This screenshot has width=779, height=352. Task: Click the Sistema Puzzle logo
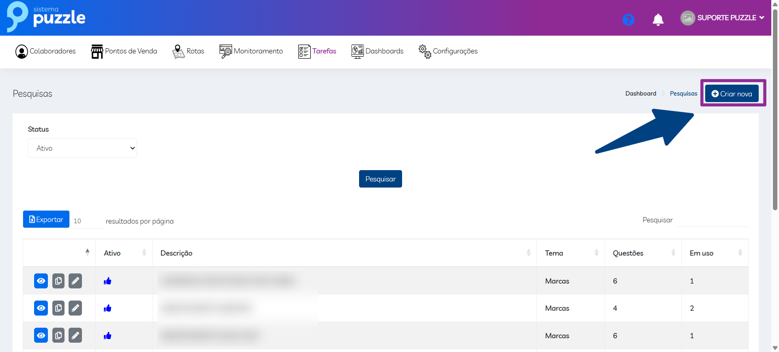46,17
